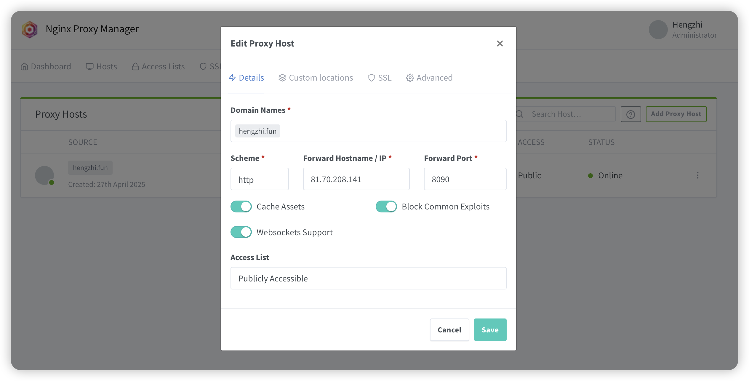
Task: Open the Custom locations tab
Action: click(x=316, y=78)
